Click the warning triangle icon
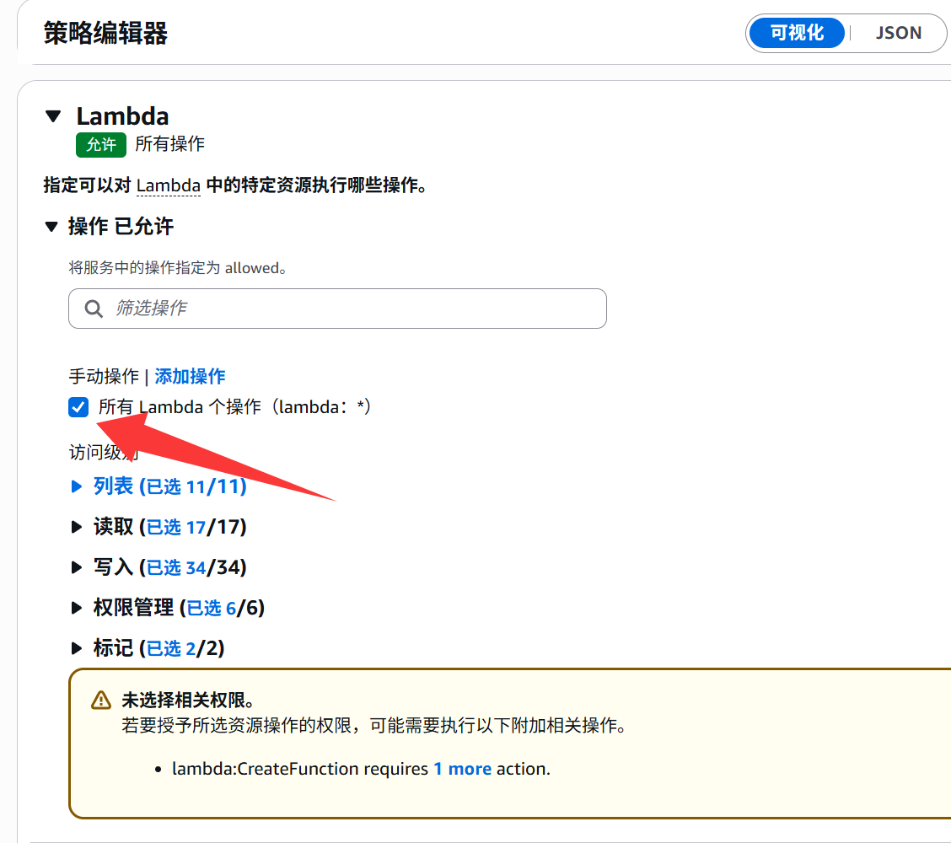951x843 pixels. [100, 701]
